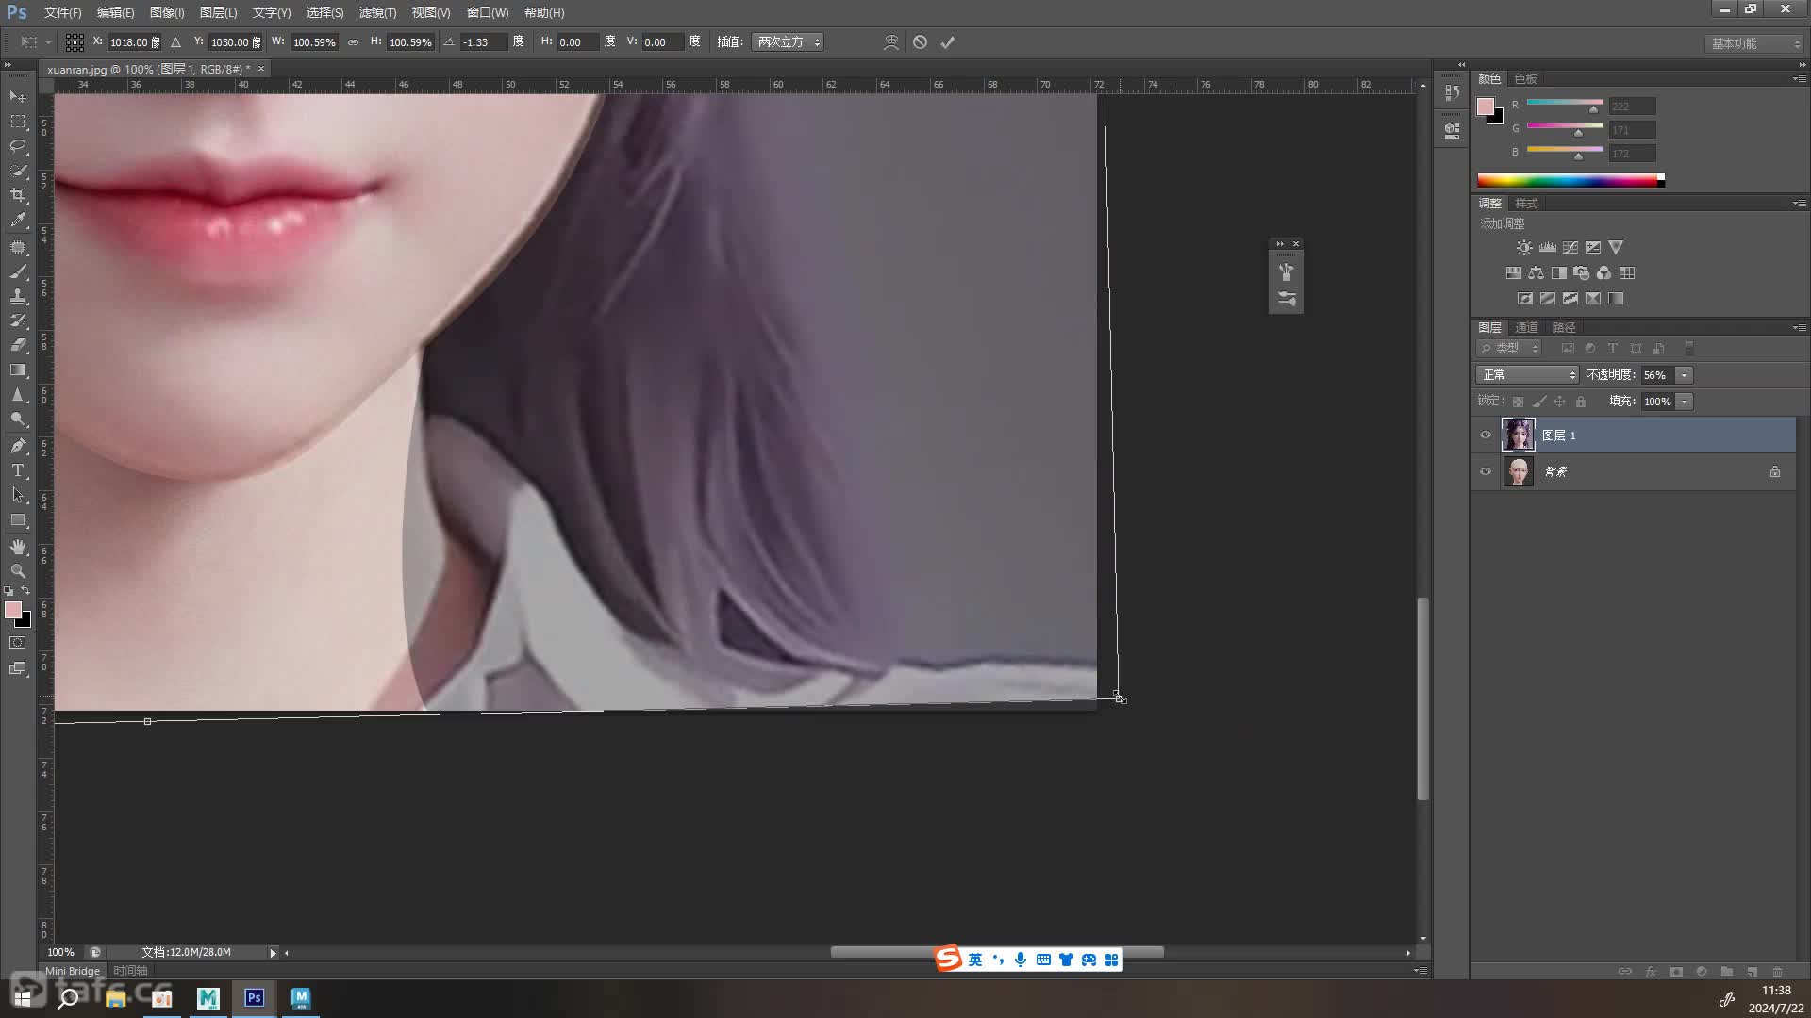Toggle lock all padlock
Image resolution: width=1811 pixels, height=1018 pixels.
point(1581,402)
